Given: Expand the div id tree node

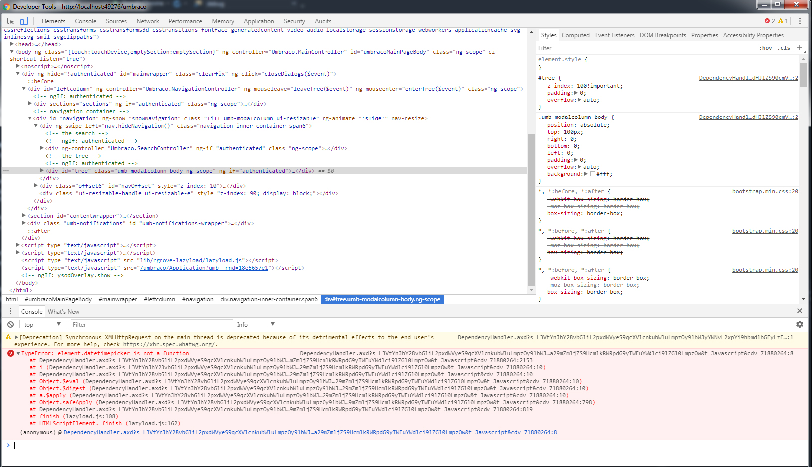Looking at the screenshot, I should [42, 171].
